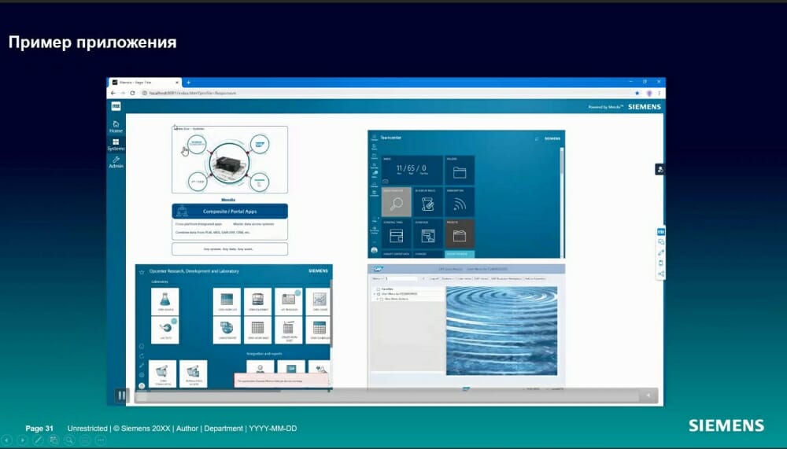Viewport: 787px width, 449px height.
Task: Click the Mendix logo icon above the sidebar
Action: 116,106
